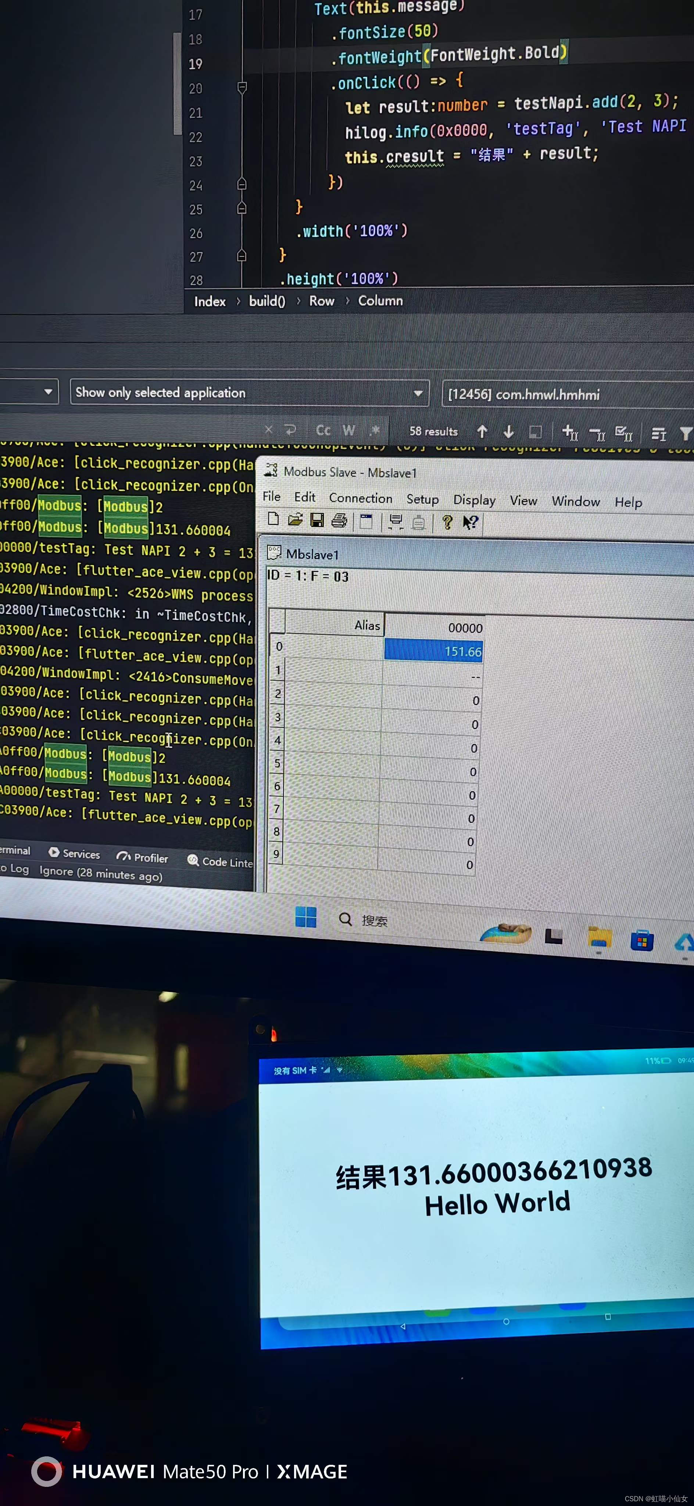The height and width of the screenshot is (1506, 694).
Task: Click the filter funnel icon in the log search bar
Action: point(686,433)
